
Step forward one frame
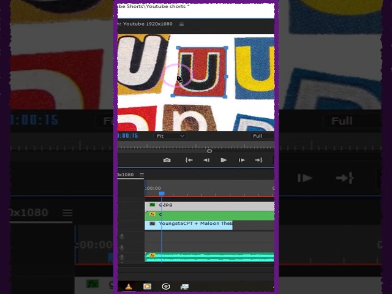click(242, 160)
